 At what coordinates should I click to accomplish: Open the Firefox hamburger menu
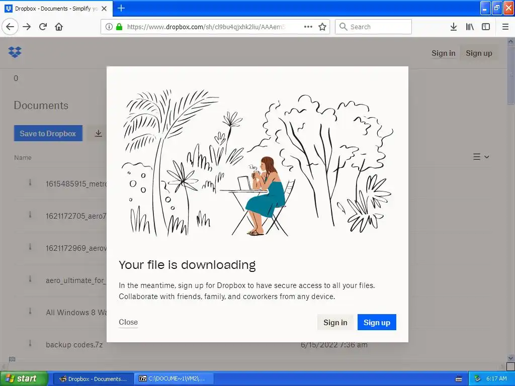[x=505, y=27]
